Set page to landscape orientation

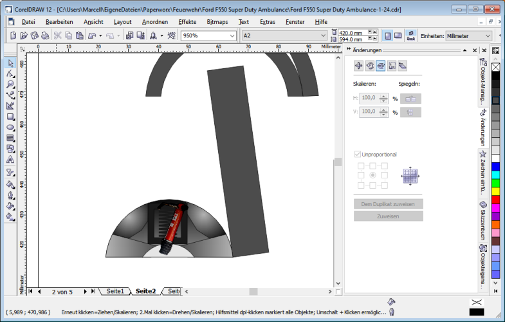click(398, 35)
